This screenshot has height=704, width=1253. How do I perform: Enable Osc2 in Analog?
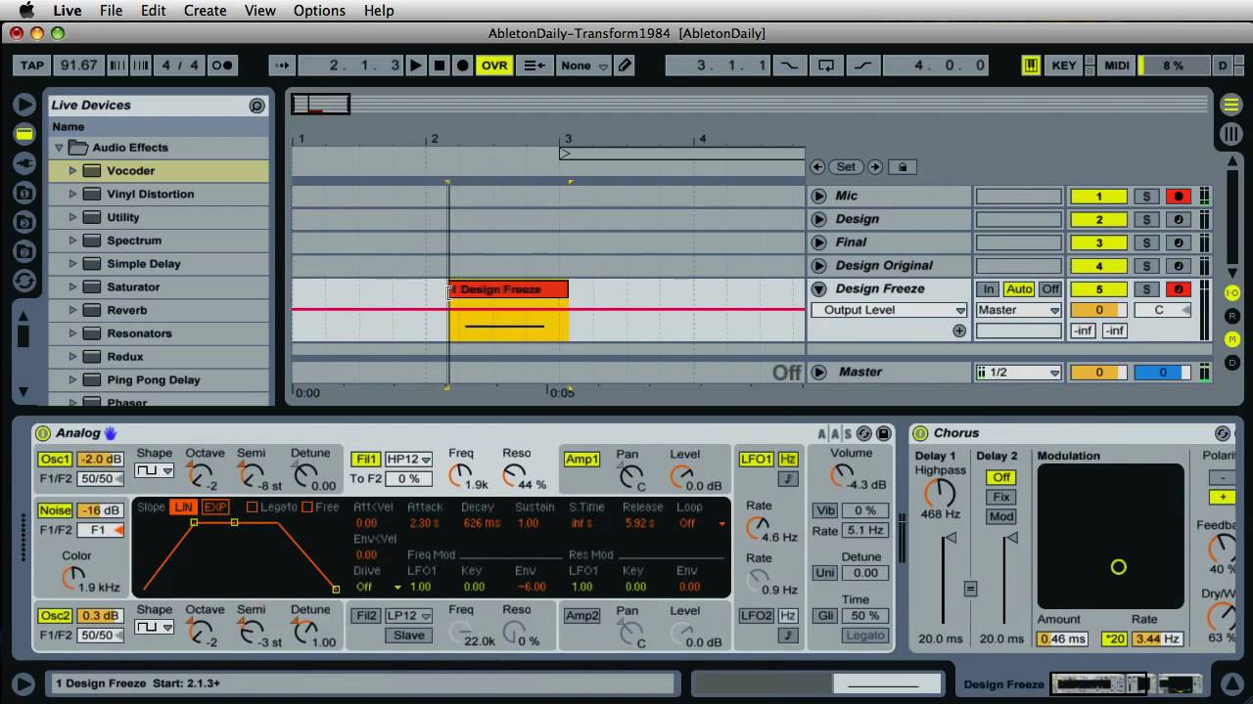(55, 616)
